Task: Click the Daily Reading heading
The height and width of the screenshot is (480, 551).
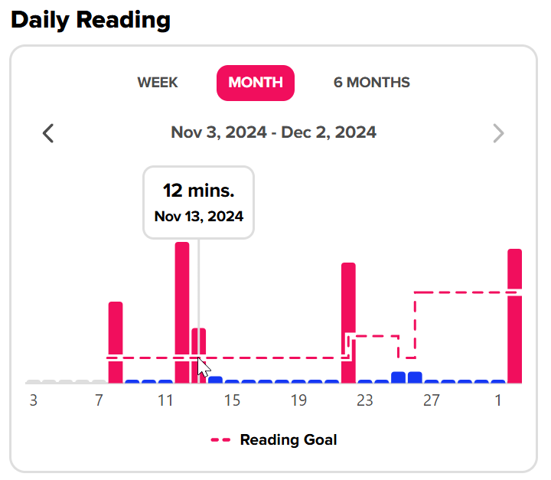Action: 90,20
